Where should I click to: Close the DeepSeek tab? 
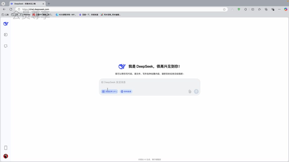(43, 4)
